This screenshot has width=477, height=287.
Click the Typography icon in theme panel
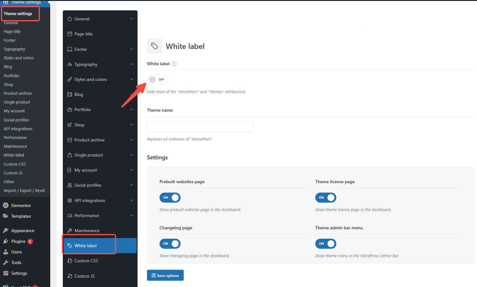pyautogui.click(x=70, y=64)
